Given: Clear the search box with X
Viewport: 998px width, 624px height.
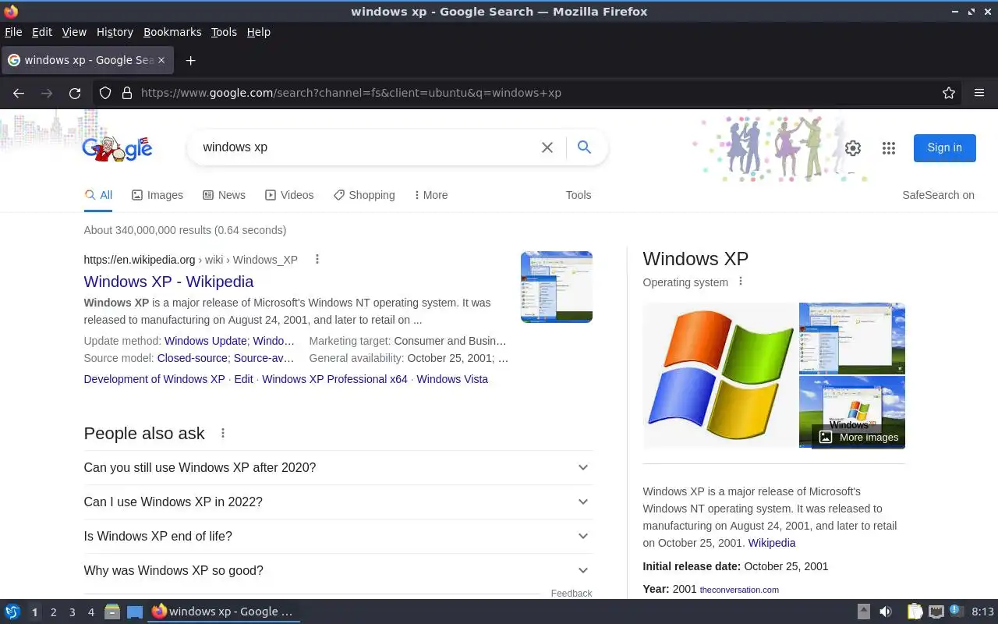Looking at the screenshot, I should [547, 147].
